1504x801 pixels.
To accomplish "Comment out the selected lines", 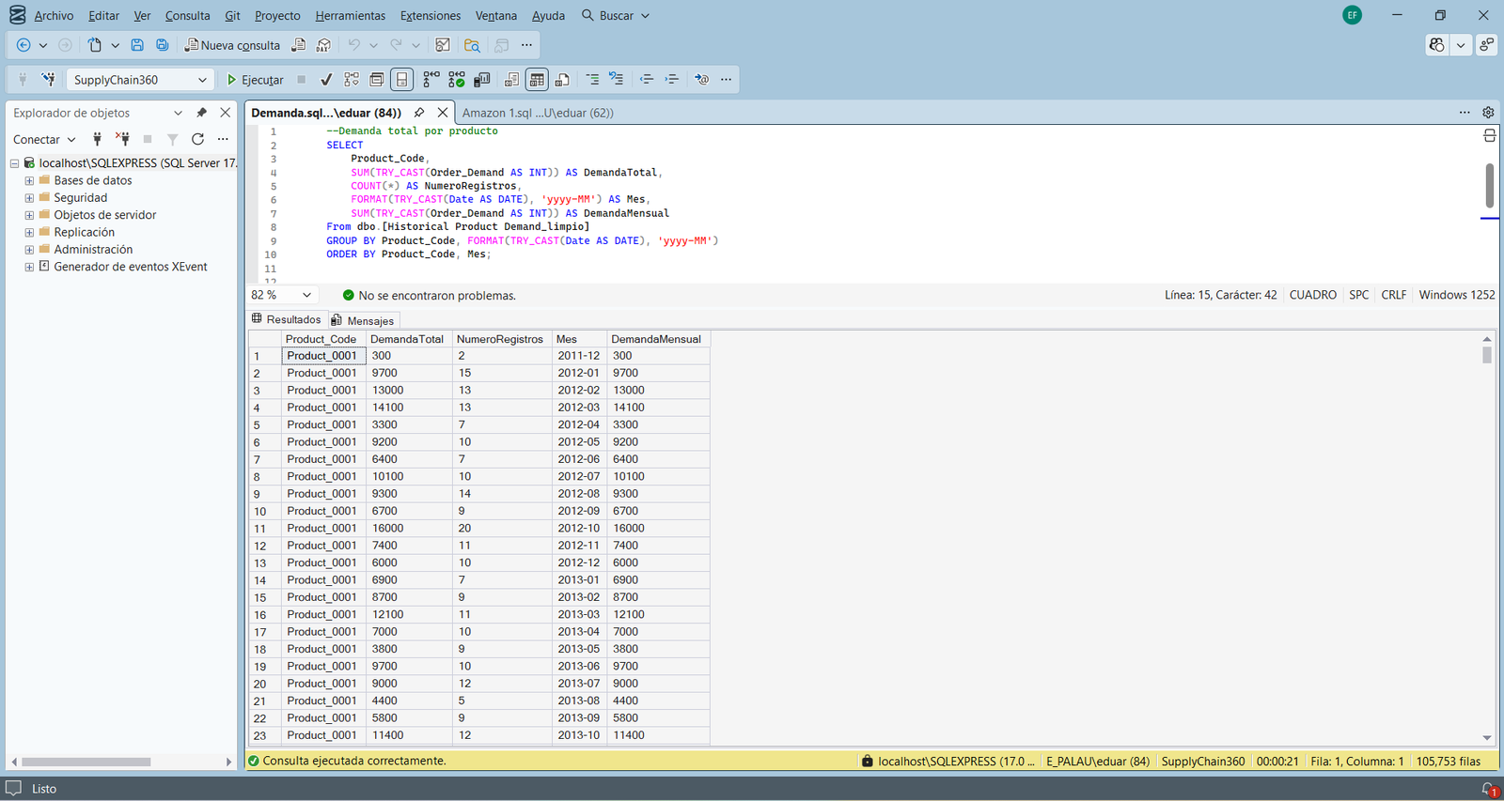I will click(592, 80).
